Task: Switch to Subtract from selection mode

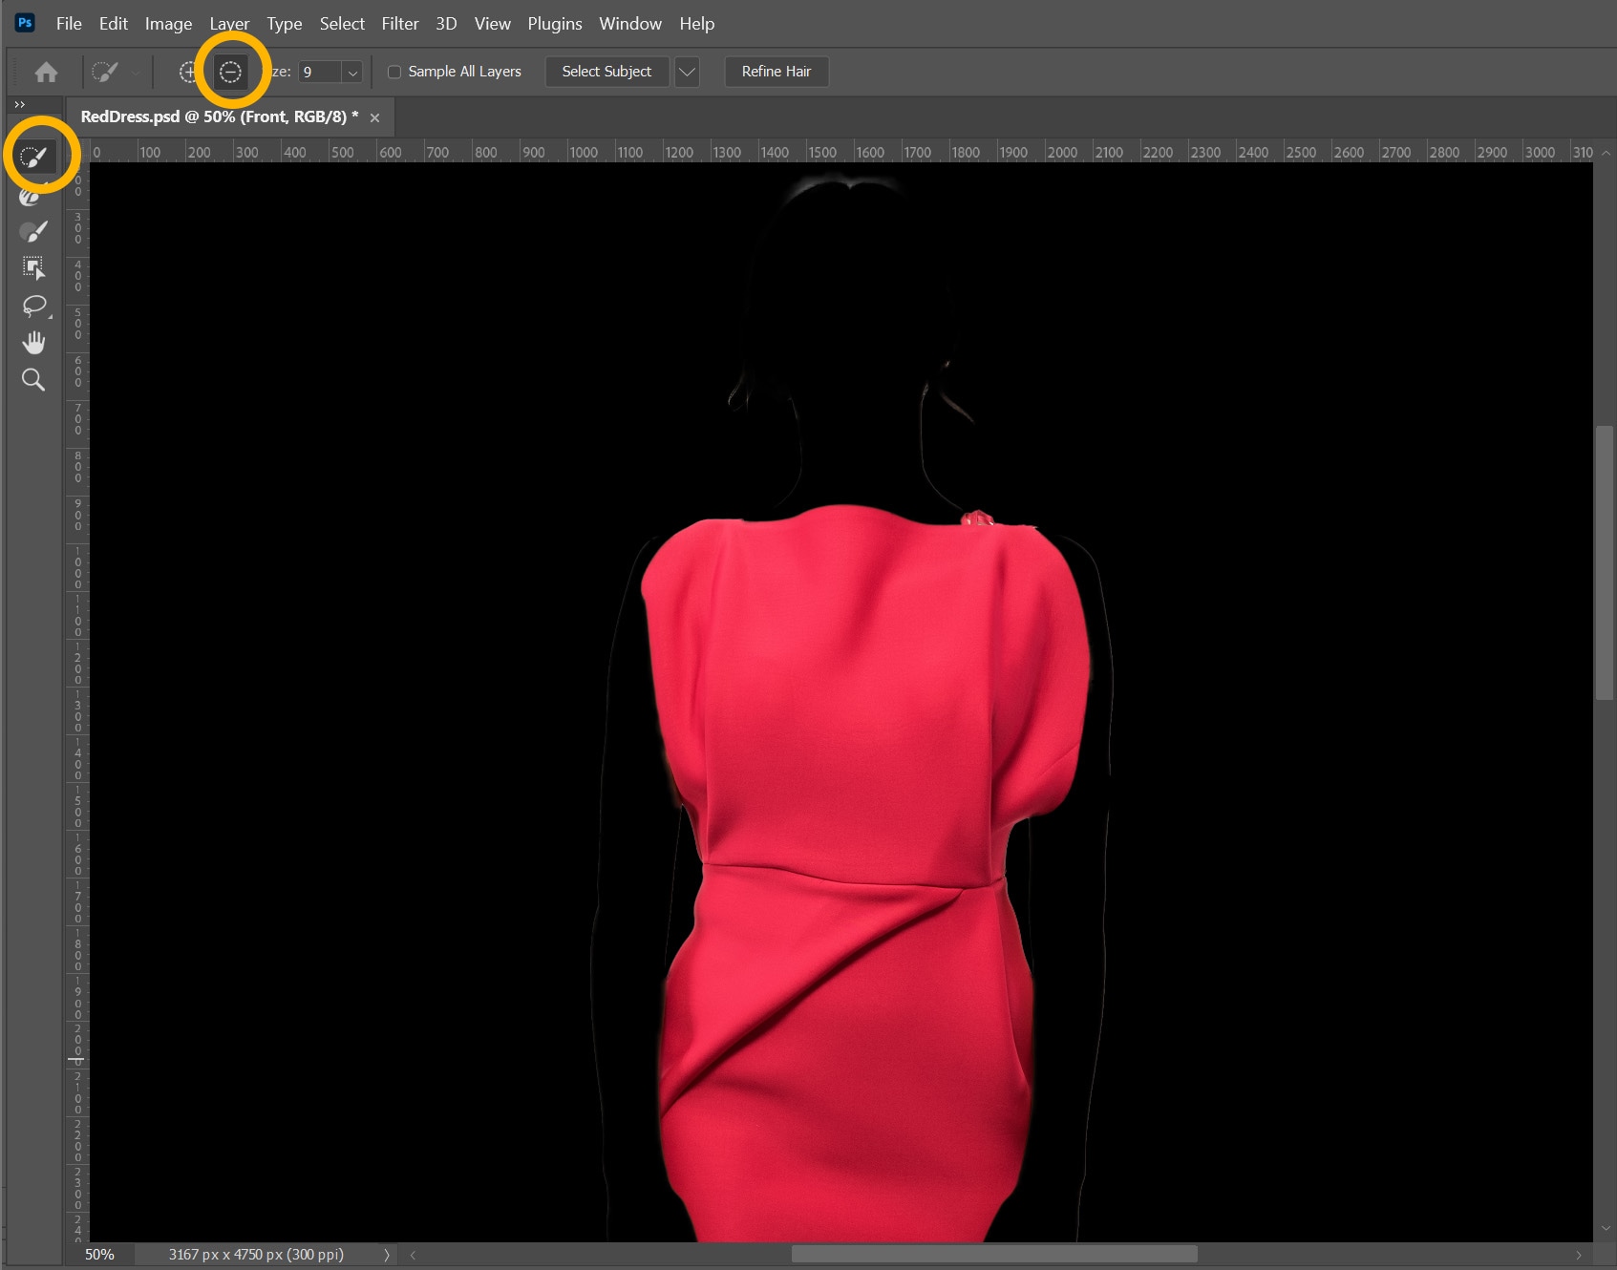Action: pos(230,72)
